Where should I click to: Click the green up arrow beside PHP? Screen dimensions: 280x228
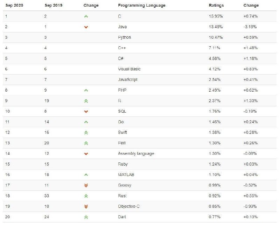(x=86, y=90)
